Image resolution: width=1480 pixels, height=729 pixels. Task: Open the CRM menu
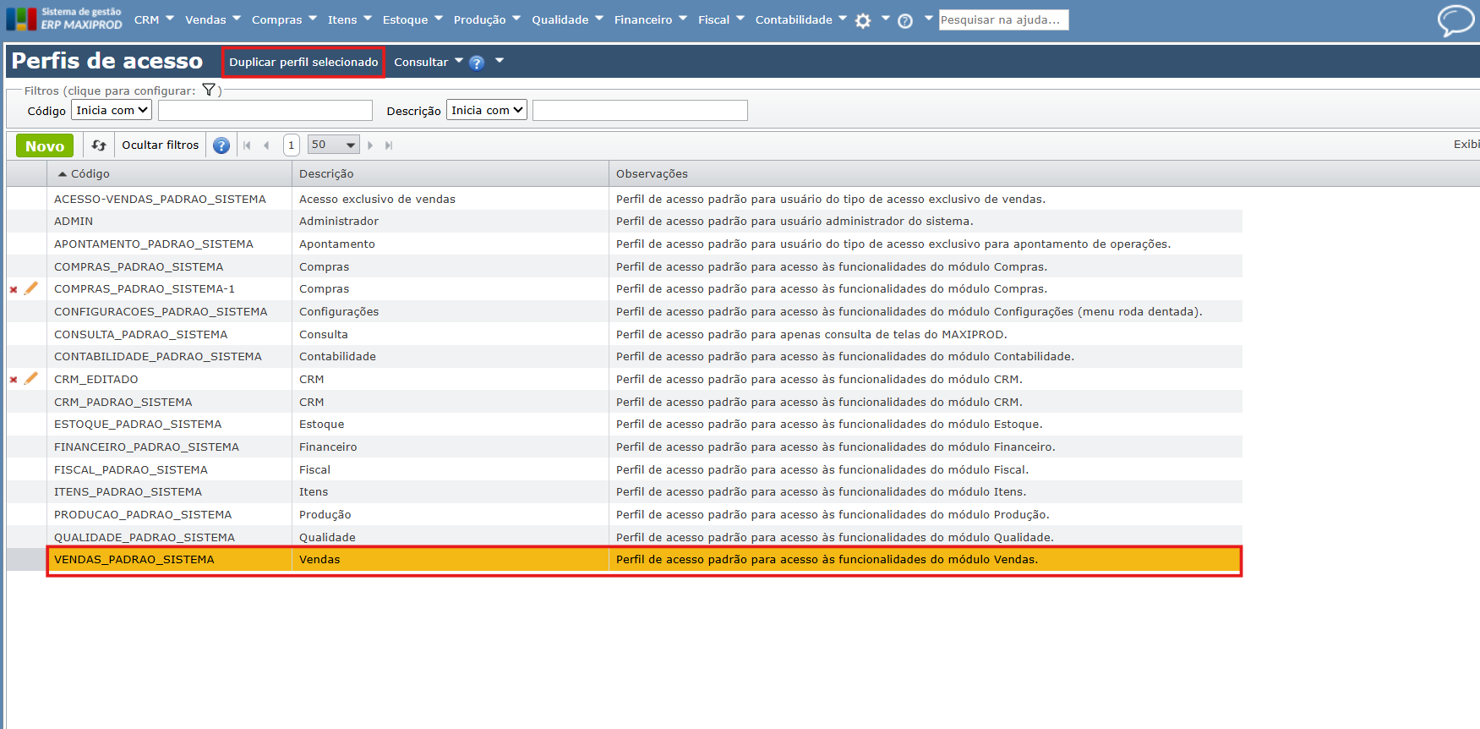tap(146, 19)
